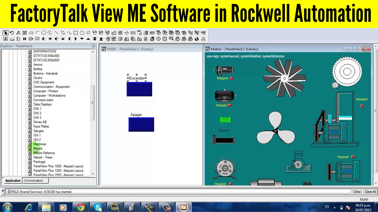The height and width of the screenshot is (212, 378).
Task: Insert a Scale object
Action: [18, 39]
